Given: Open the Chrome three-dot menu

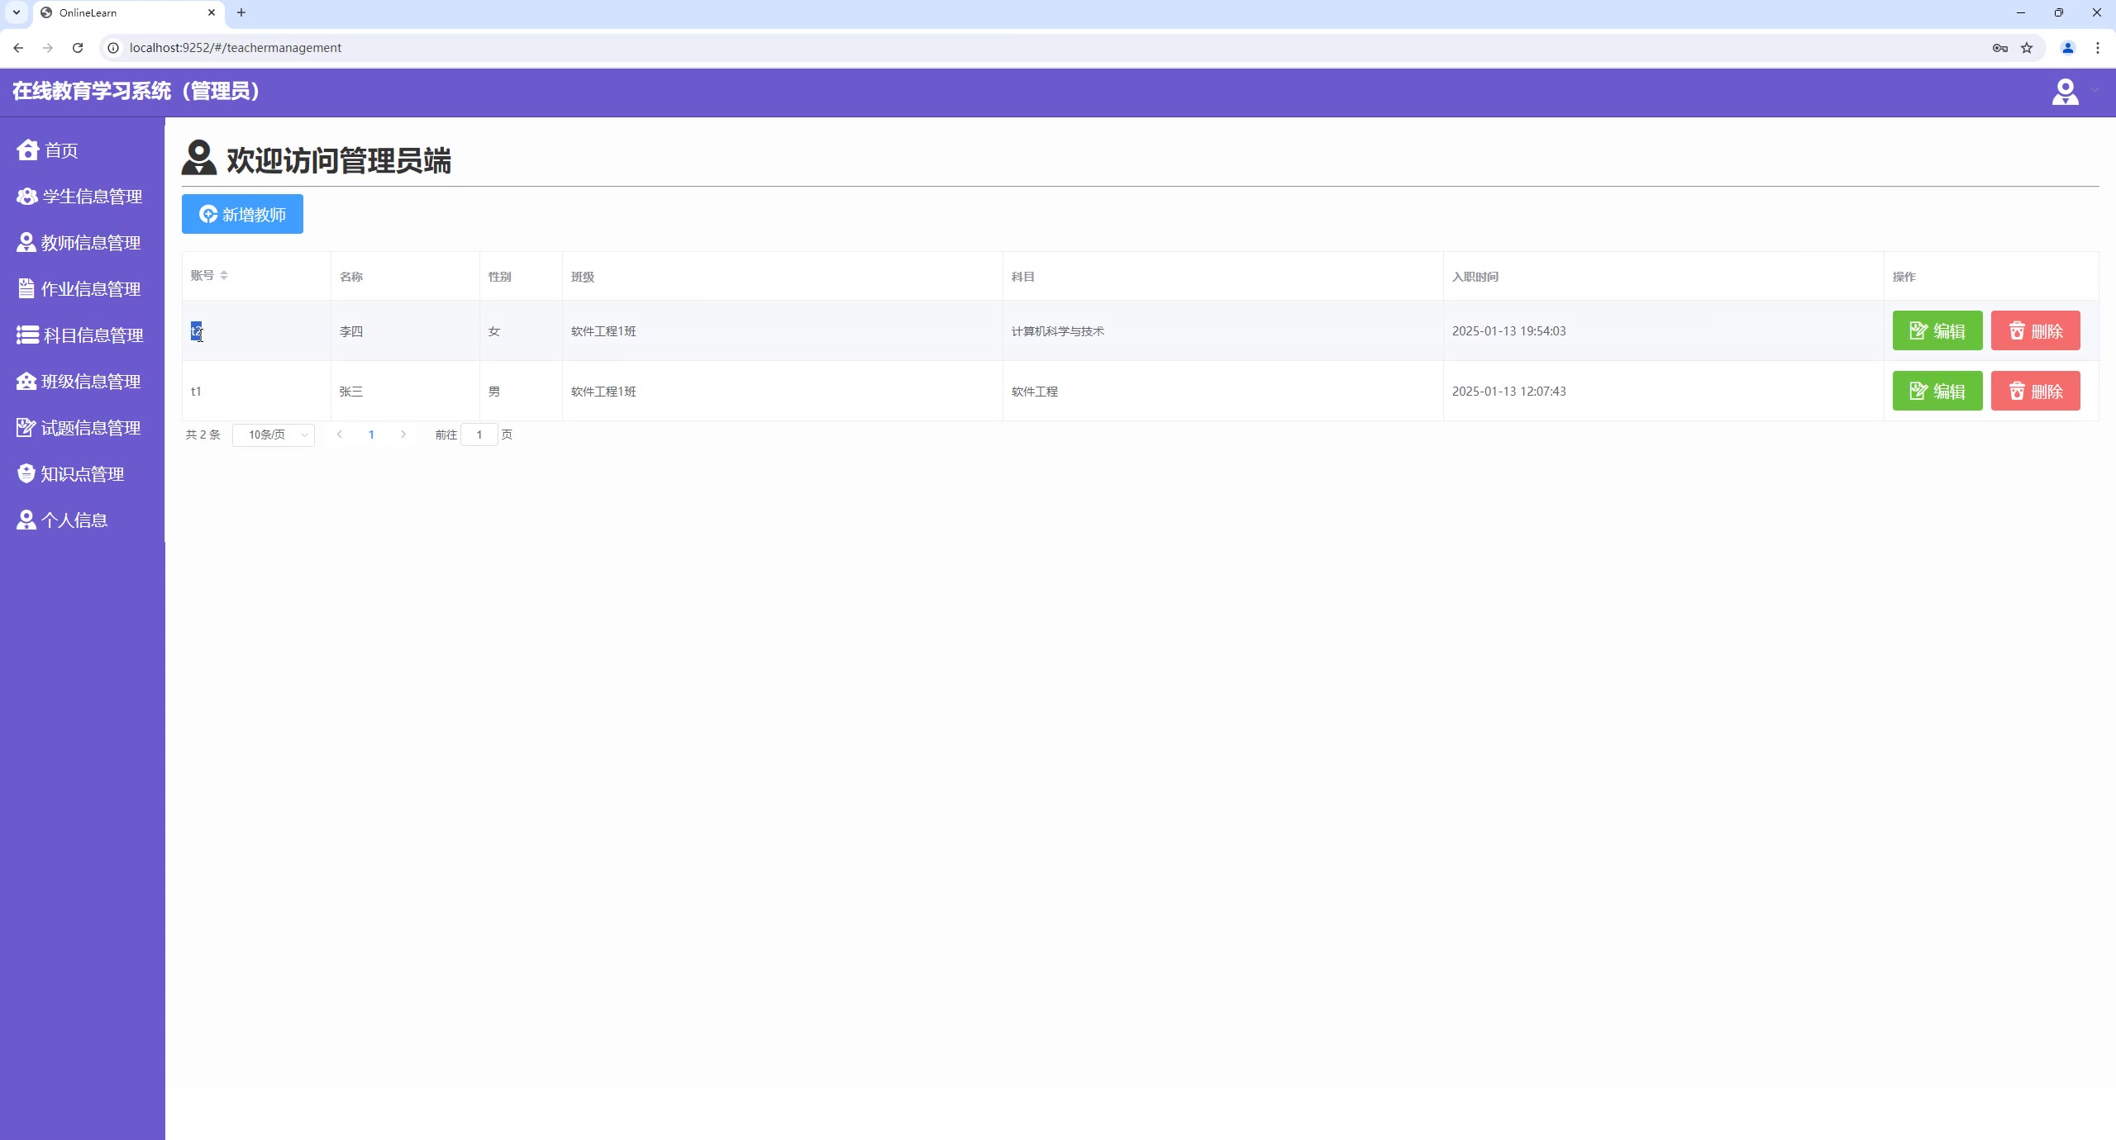Looking at the screenshot, I should click(2098, 48).
